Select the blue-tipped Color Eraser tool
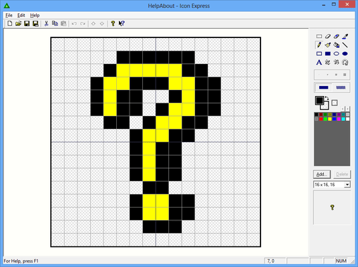Image resolution: width=358 pixels, height=267 pixels. [337, 36]
